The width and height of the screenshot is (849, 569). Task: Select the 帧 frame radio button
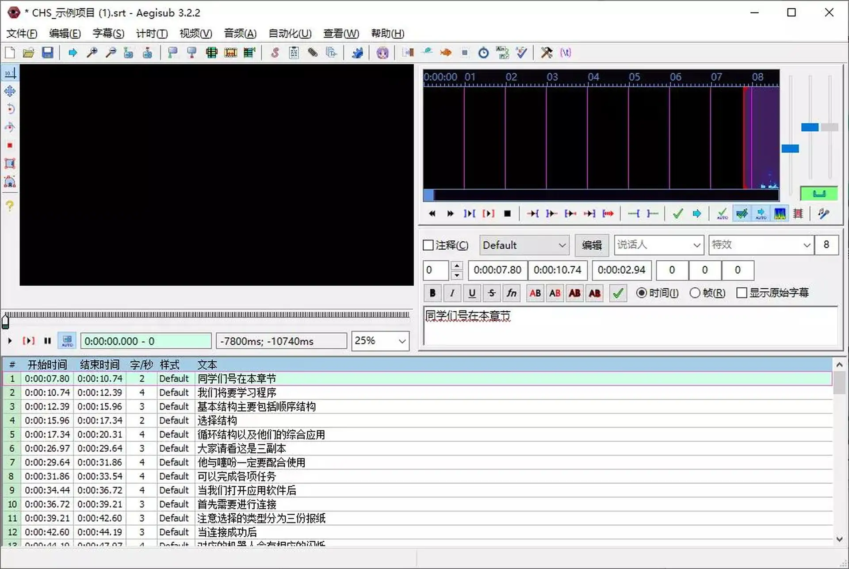pos(695,293)
